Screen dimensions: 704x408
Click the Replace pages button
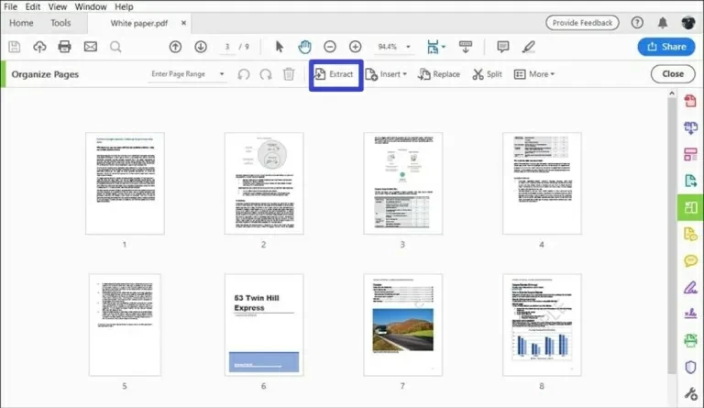tap(439, 74)
